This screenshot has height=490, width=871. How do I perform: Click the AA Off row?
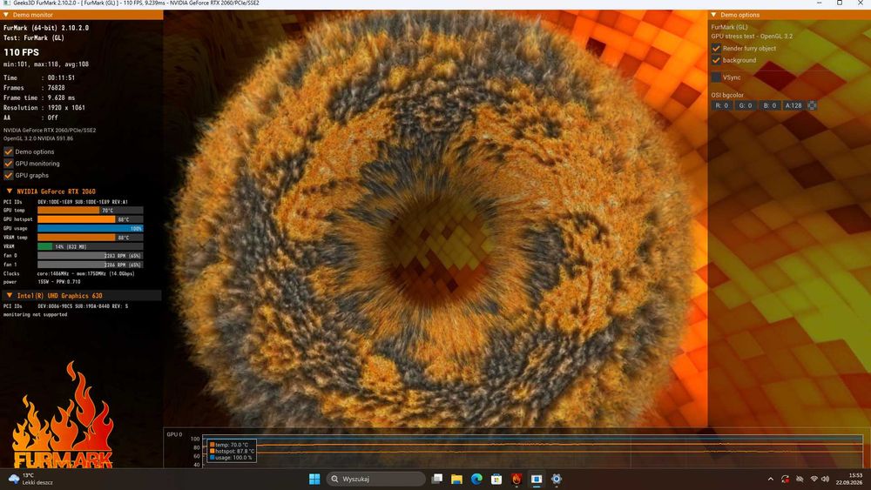[30, 117]
